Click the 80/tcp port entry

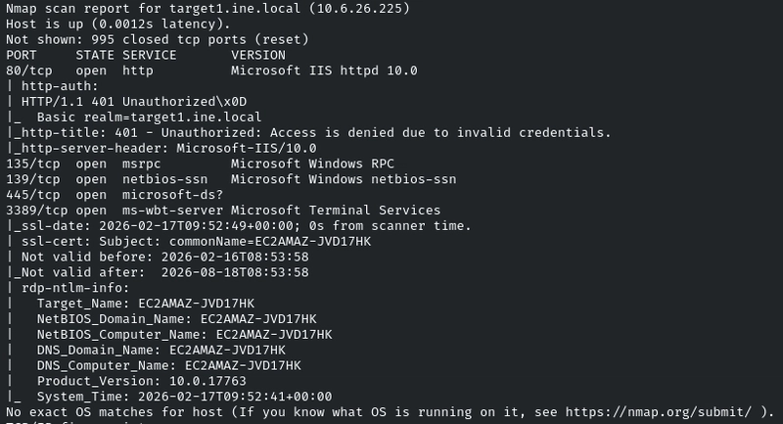click(x=25, y=71)
